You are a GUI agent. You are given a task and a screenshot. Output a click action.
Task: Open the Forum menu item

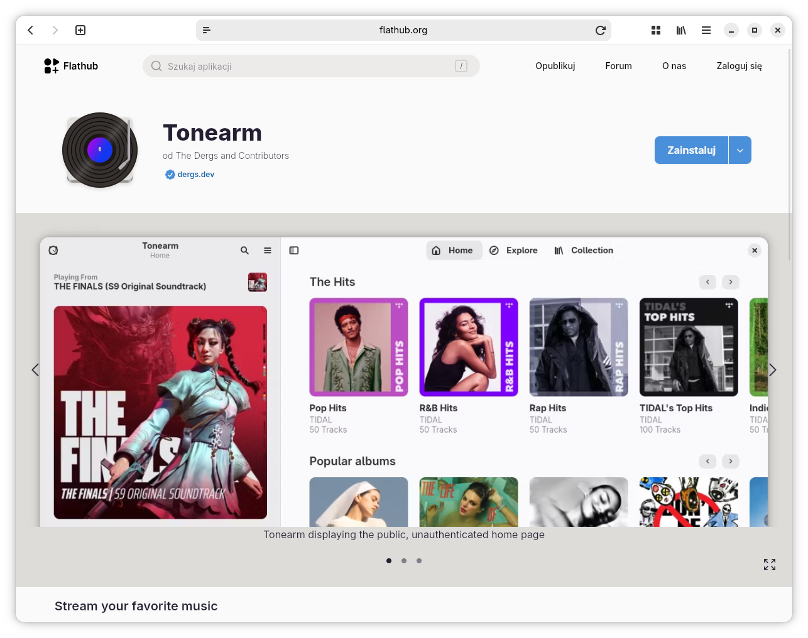click(x=618, y=66)
